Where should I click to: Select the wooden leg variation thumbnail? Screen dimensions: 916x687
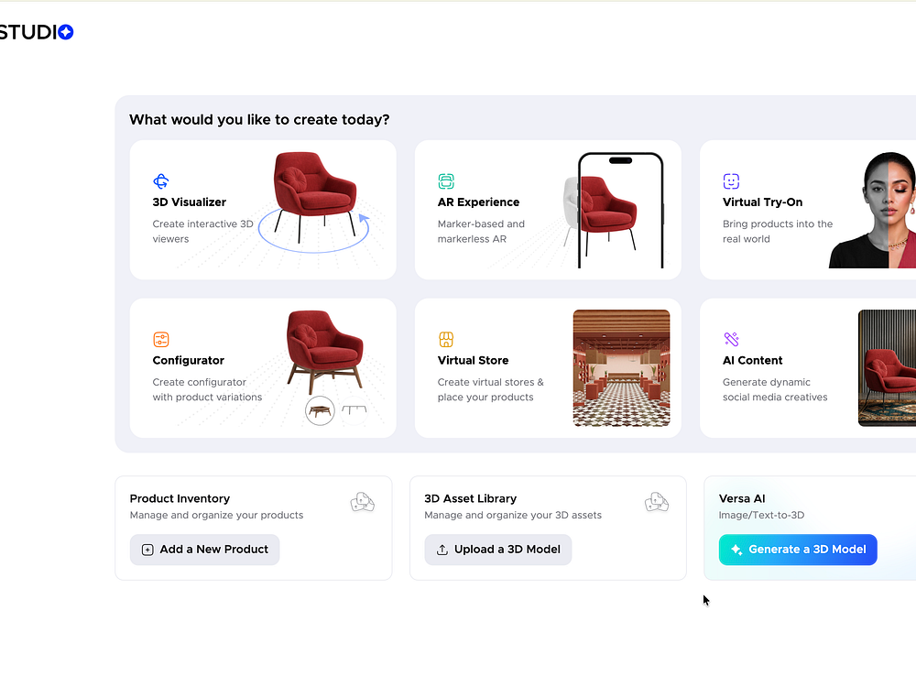pos(320,410)
